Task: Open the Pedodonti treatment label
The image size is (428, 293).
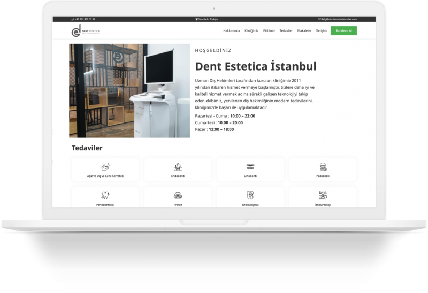Action: pyautogui.click(x=323, y=176)
